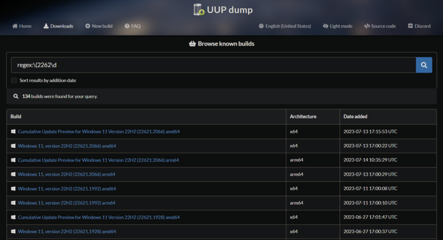Open Cumulative Update Preview 22621.2066 arm64 build
443x240 pixels.
point(98,160)
